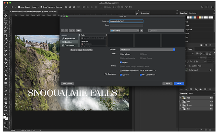The width and height of the screenshot is (217, 133).
Task: Toggle Embed Color Profile checkbox
Action: (121, 71)
